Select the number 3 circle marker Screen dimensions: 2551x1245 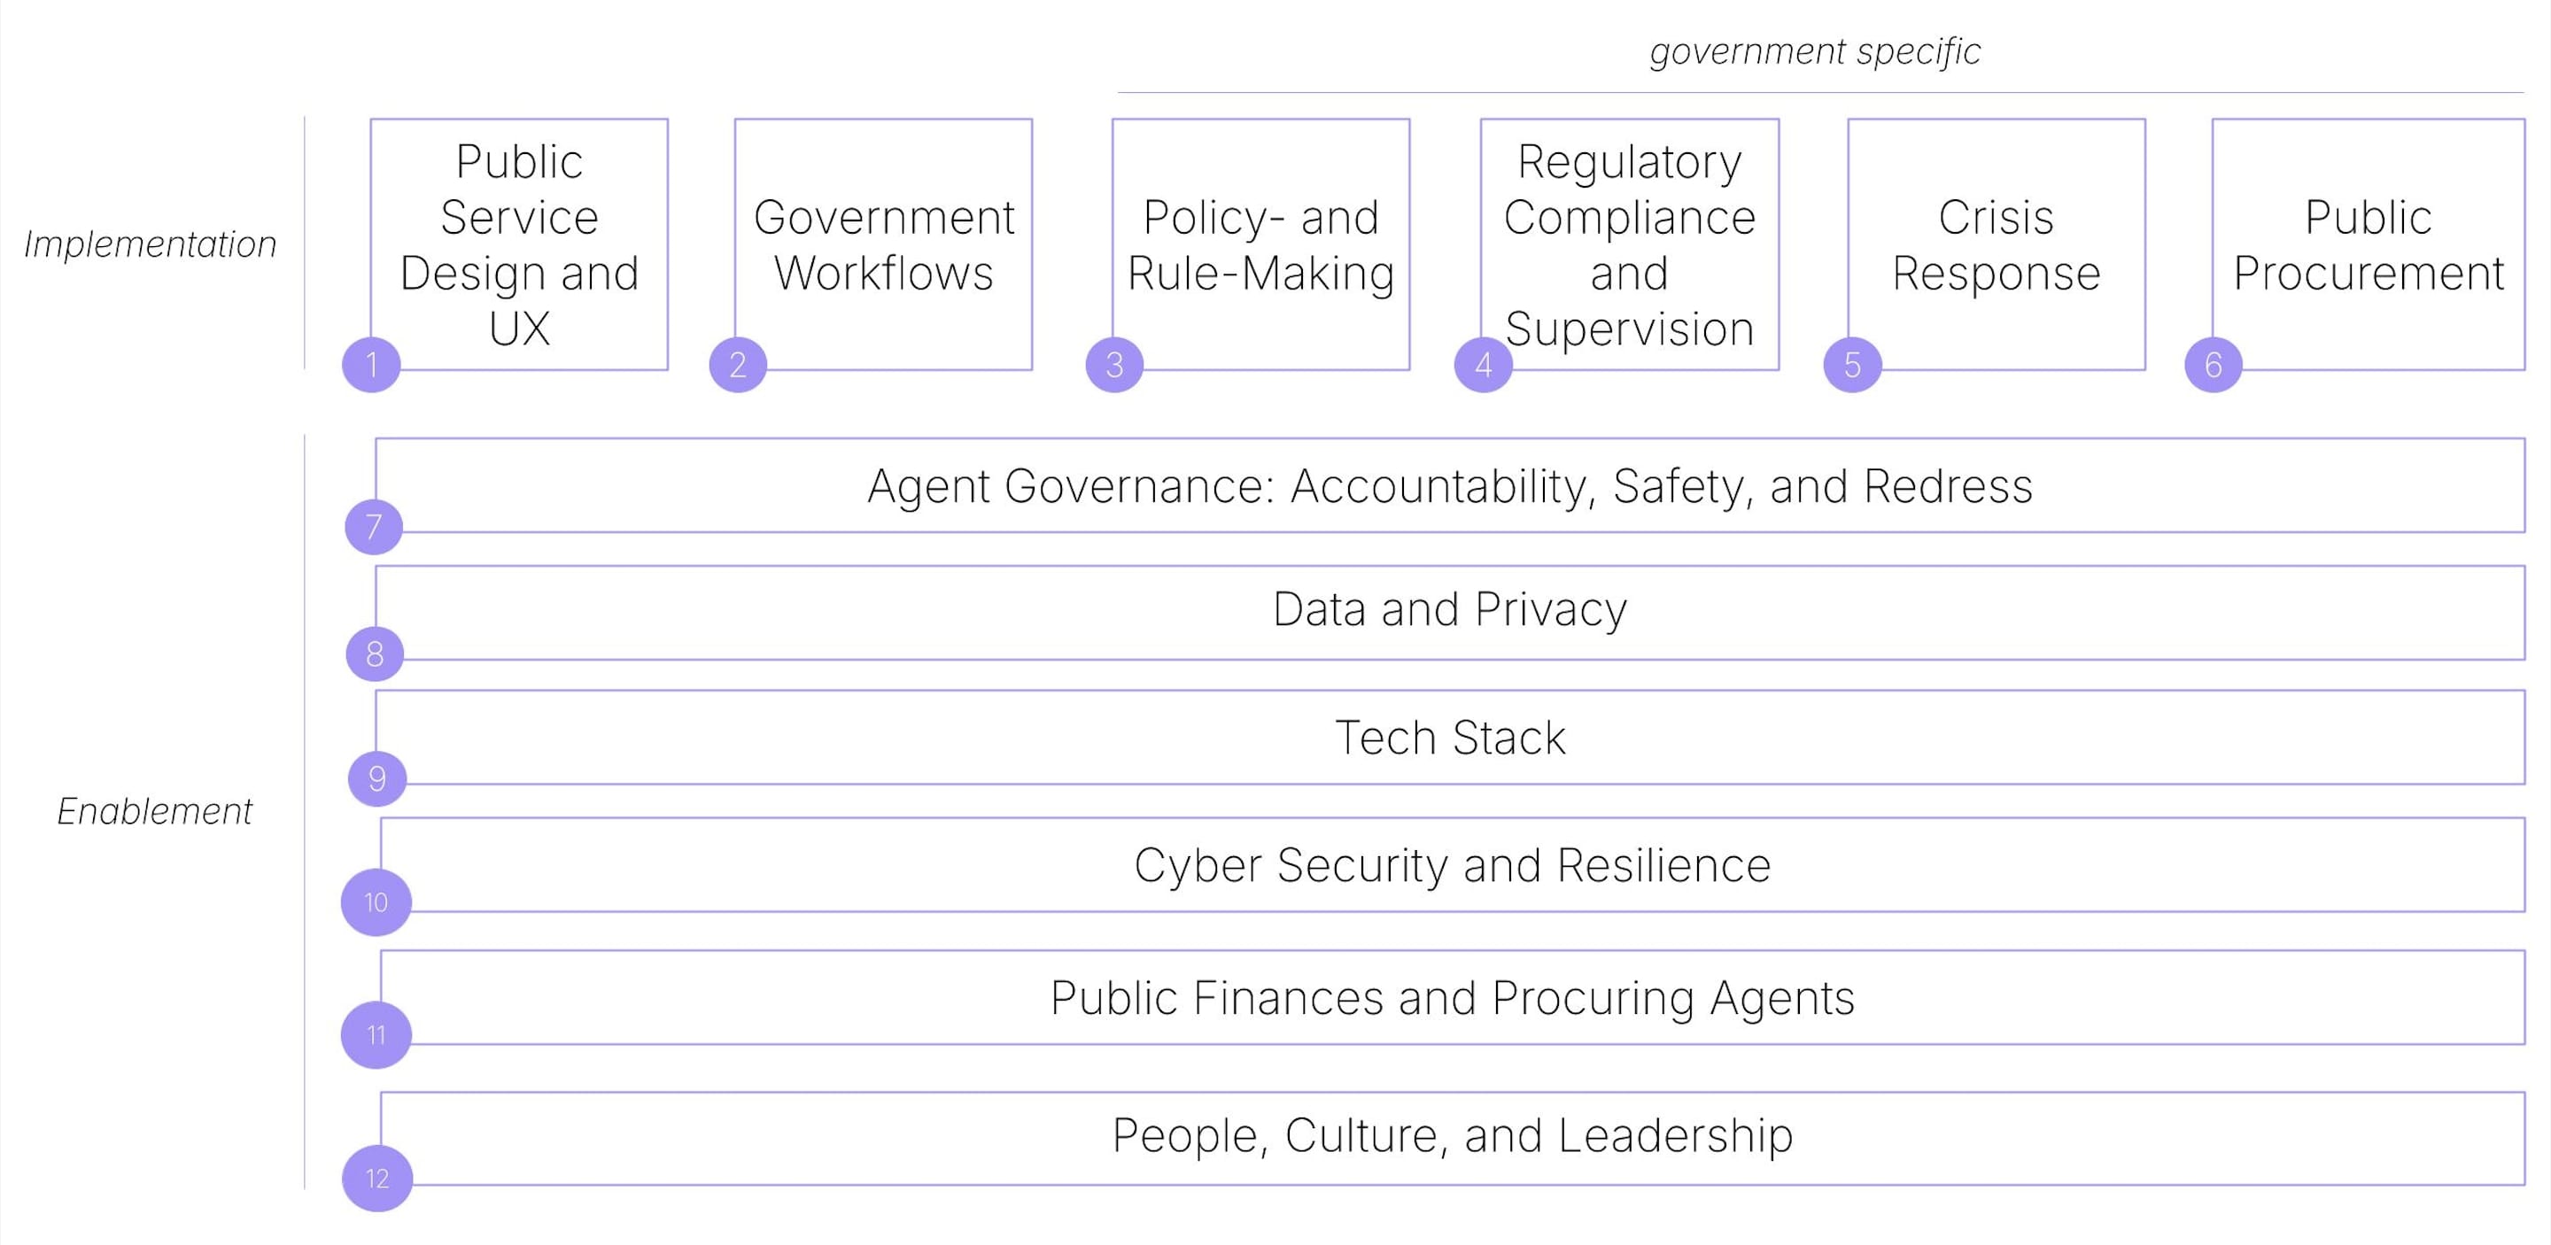pos(1114,365)
